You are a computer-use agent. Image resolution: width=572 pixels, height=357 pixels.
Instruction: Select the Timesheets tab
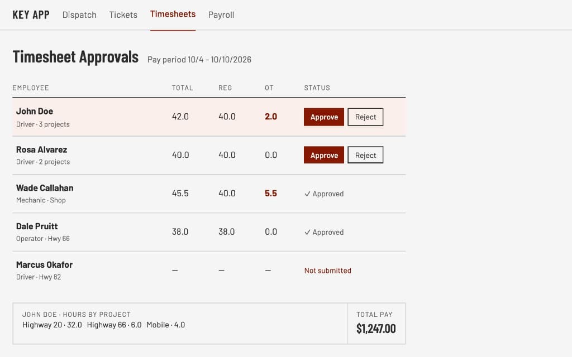pos(173,14)
